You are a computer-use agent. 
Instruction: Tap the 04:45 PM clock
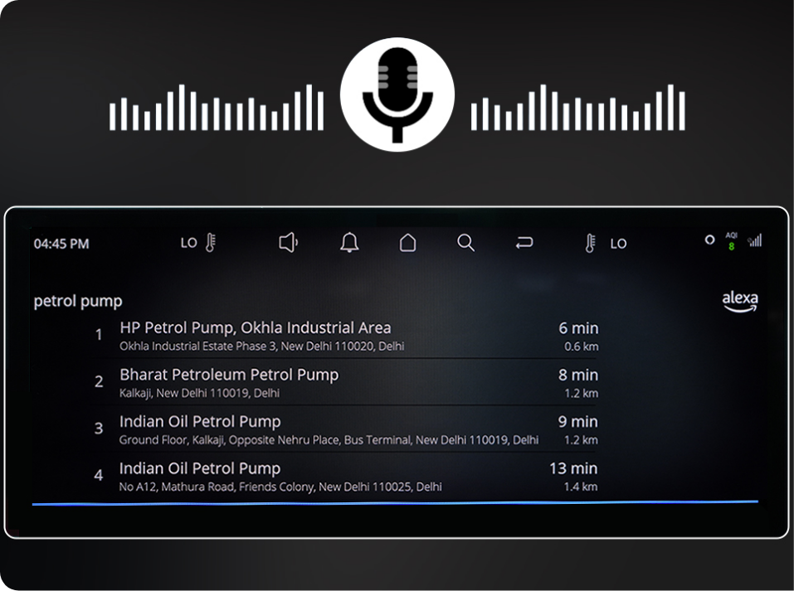click(61, 244)
